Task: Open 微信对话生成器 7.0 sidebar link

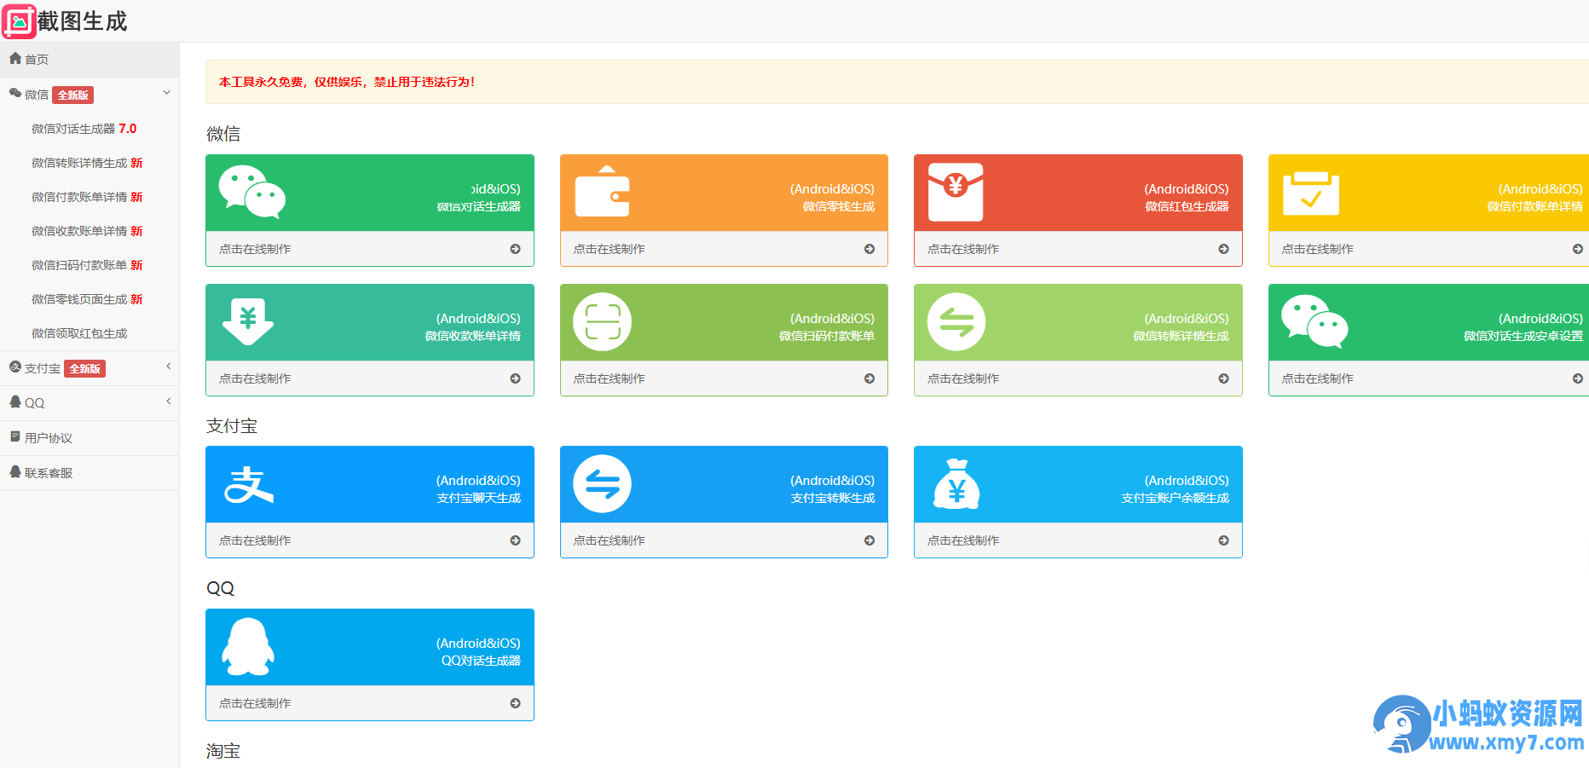Action: 84,129
